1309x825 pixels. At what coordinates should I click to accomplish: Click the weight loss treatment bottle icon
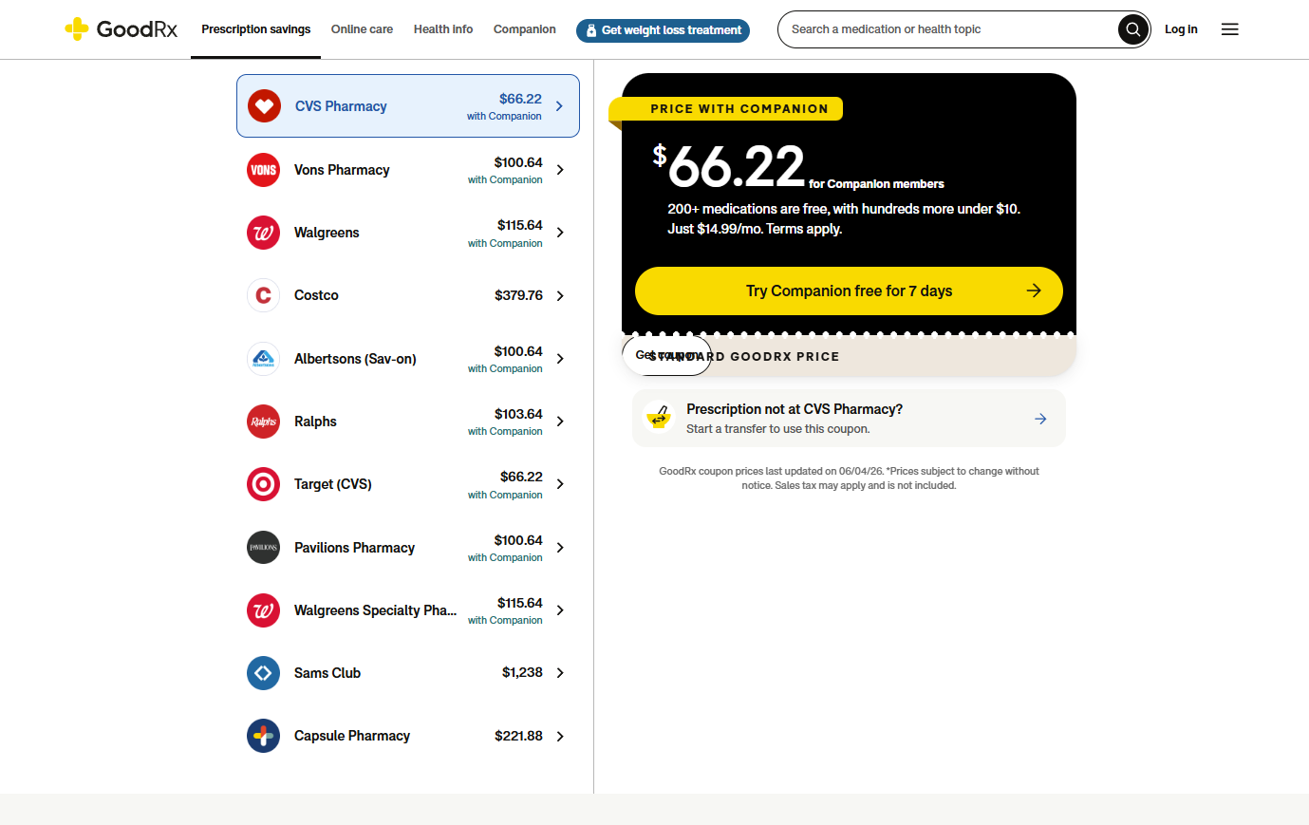[x=591, y=30]
